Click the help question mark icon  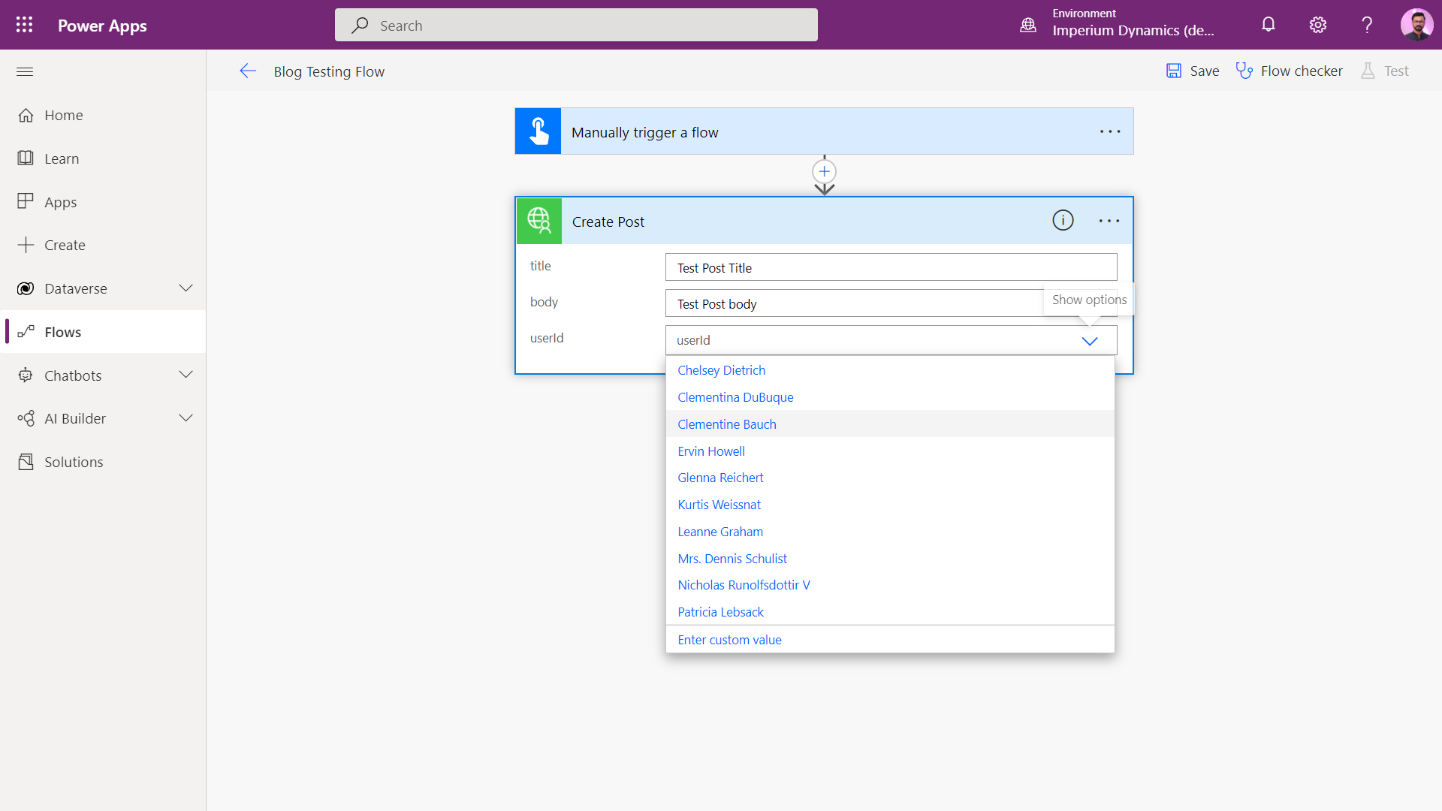pyautogui.click(x=1367, y=25)
